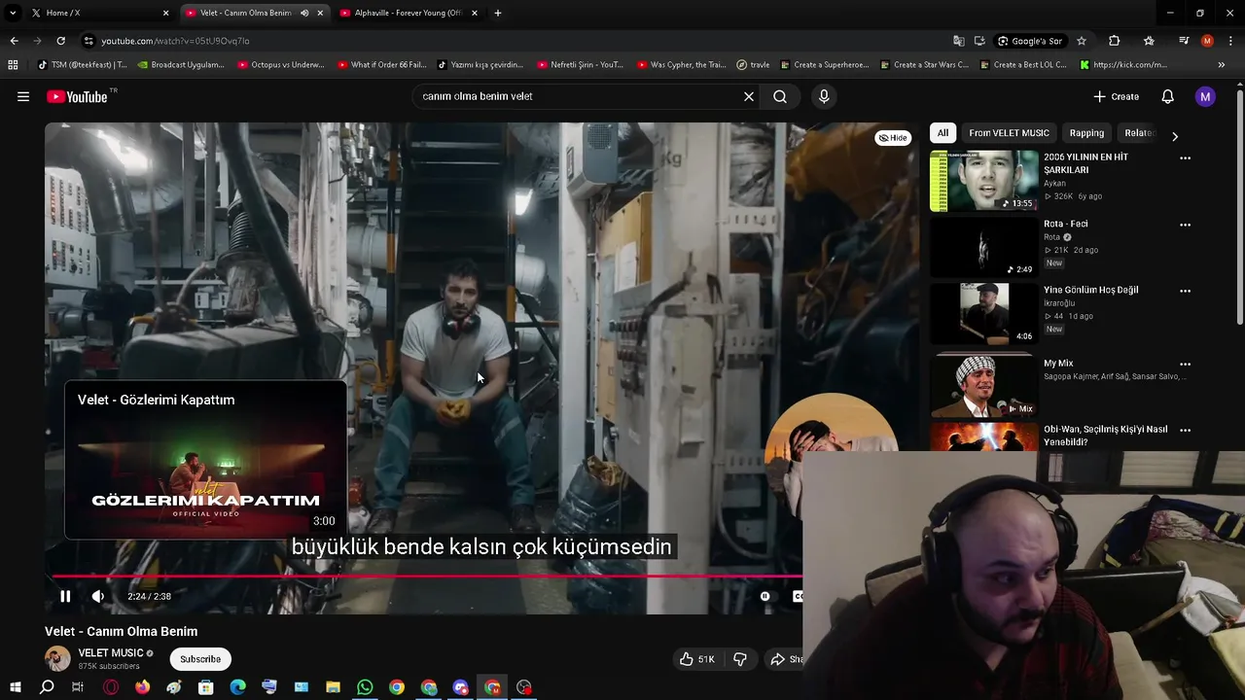Open 2006 Yılının En Hit Şarkıları thumbnail
The height and width of the screenshot is (700, 1245).
(x=983, y=181)
